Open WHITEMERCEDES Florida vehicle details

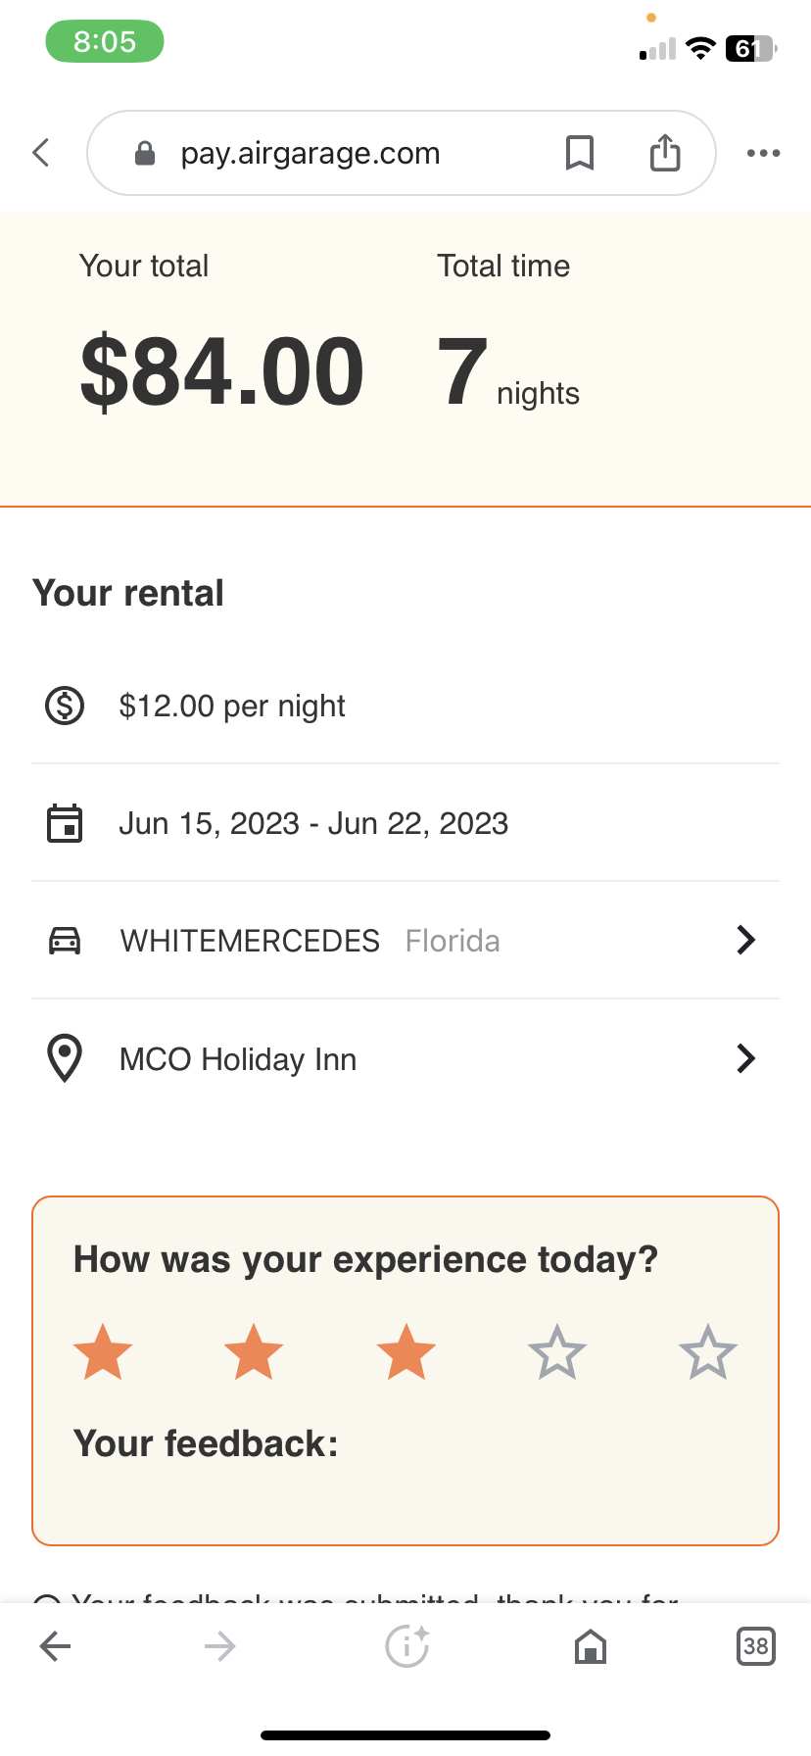(310, 941)
